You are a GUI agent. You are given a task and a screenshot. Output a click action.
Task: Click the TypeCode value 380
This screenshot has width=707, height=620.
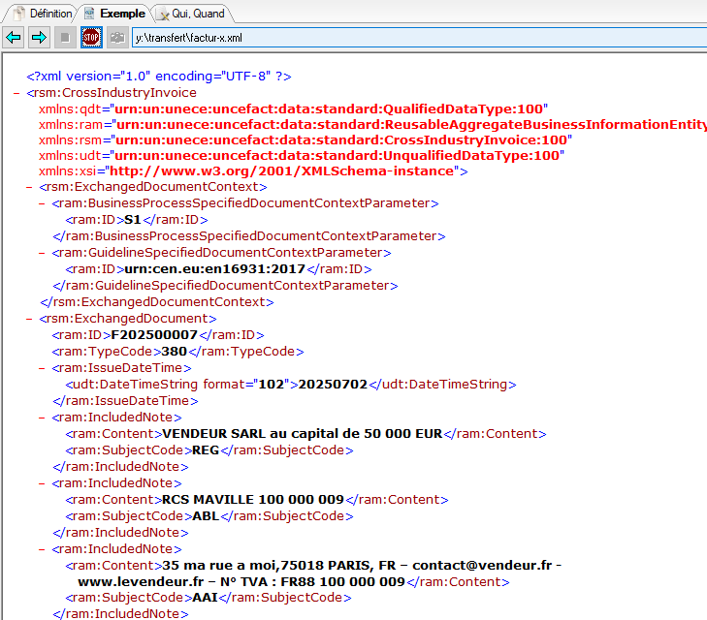click(174, 352)
